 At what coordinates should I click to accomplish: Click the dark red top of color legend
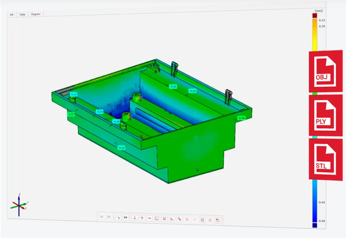314,15
